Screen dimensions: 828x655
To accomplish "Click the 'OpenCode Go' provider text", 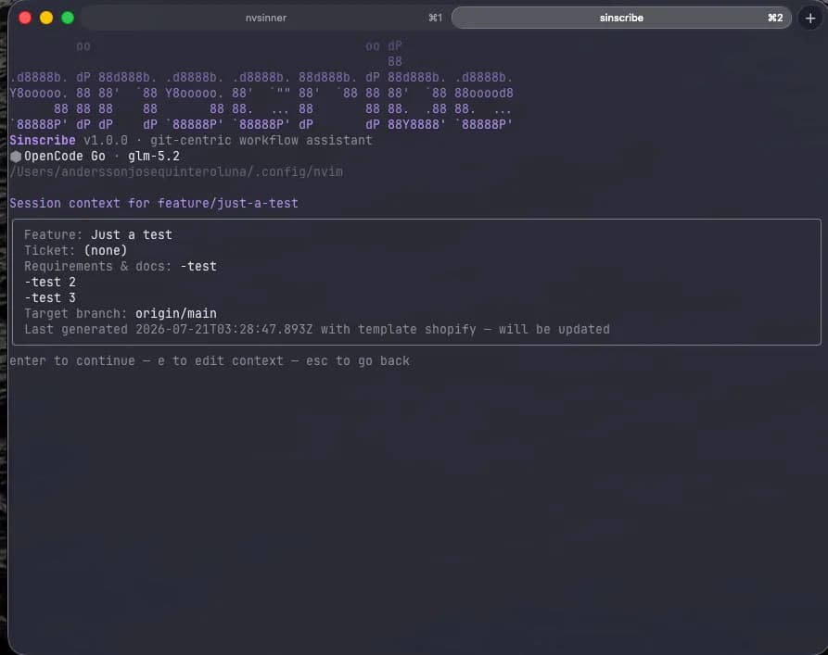I will 65,157.
